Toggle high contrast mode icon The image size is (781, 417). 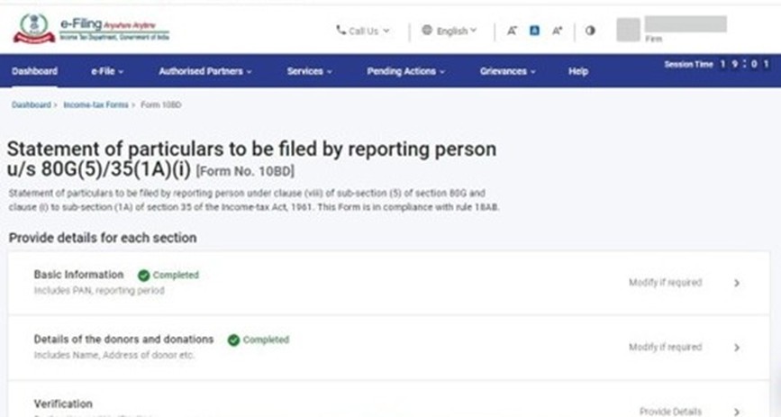[590, 31]
